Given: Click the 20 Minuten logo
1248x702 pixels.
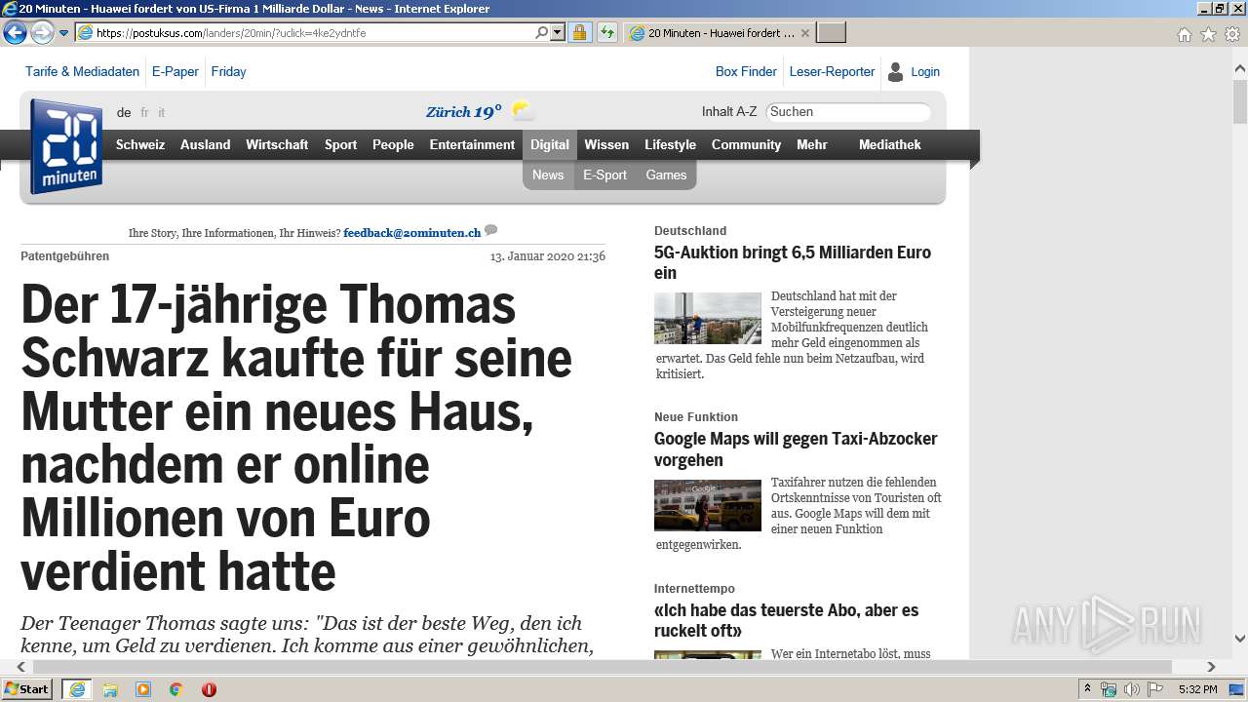Looking at the screenshot, I should (x=65, y=145).
